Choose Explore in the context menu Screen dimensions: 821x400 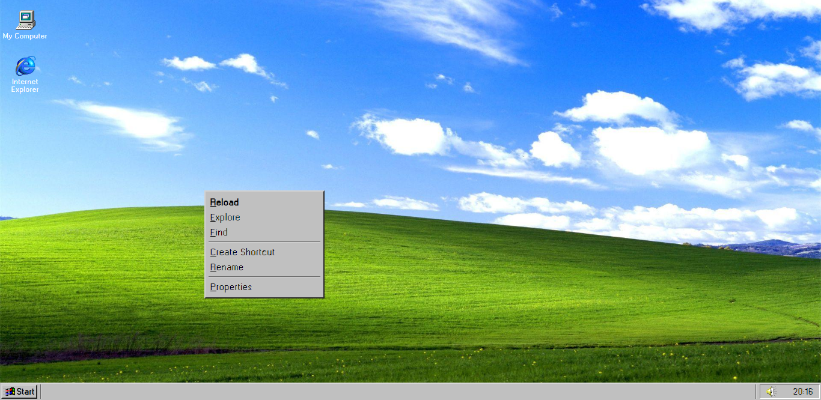pyautogui.click(x=264, y=217)
